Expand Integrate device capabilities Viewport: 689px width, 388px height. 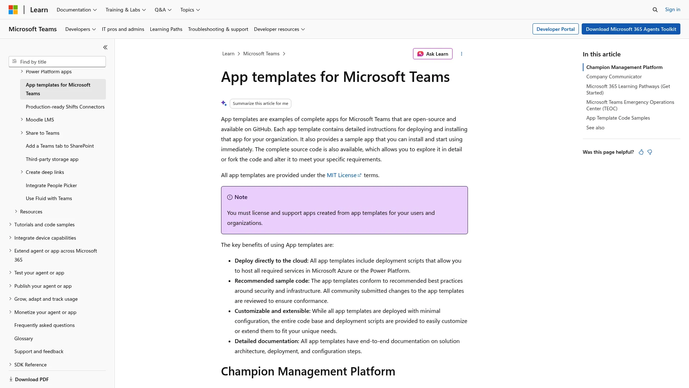[10, 238]
